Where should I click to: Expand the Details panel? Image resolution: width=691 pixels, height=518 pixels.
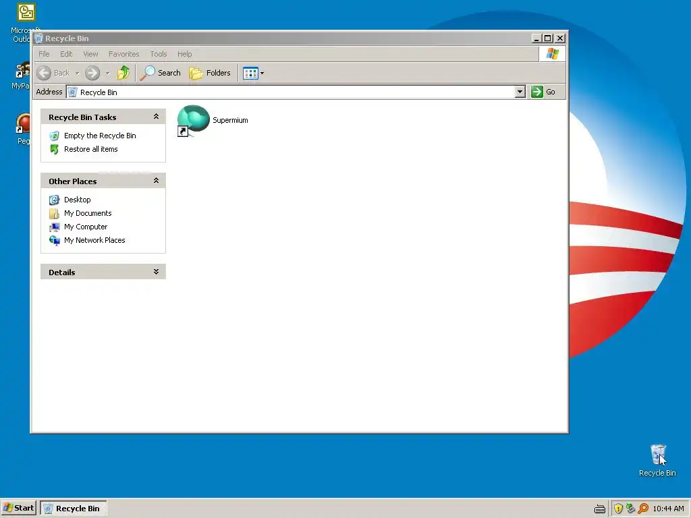[156, 272]
